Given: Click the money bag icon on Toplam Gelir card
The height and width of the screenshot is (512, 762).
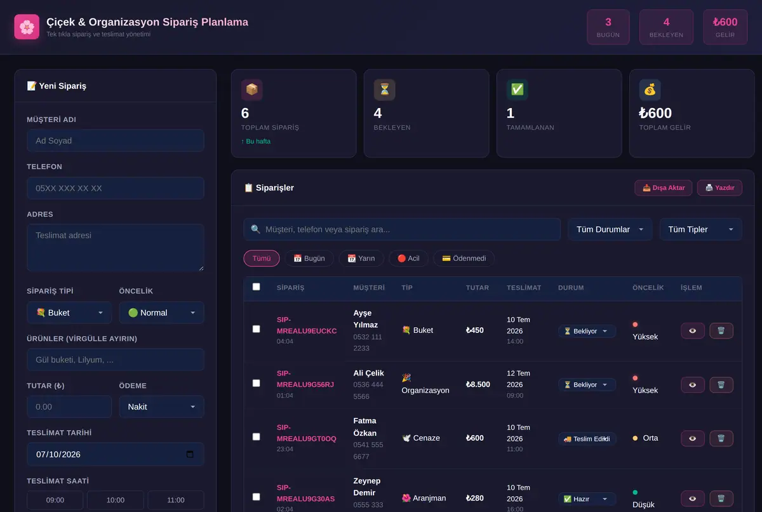Looking at the screenshot, I should coord(650,90).
